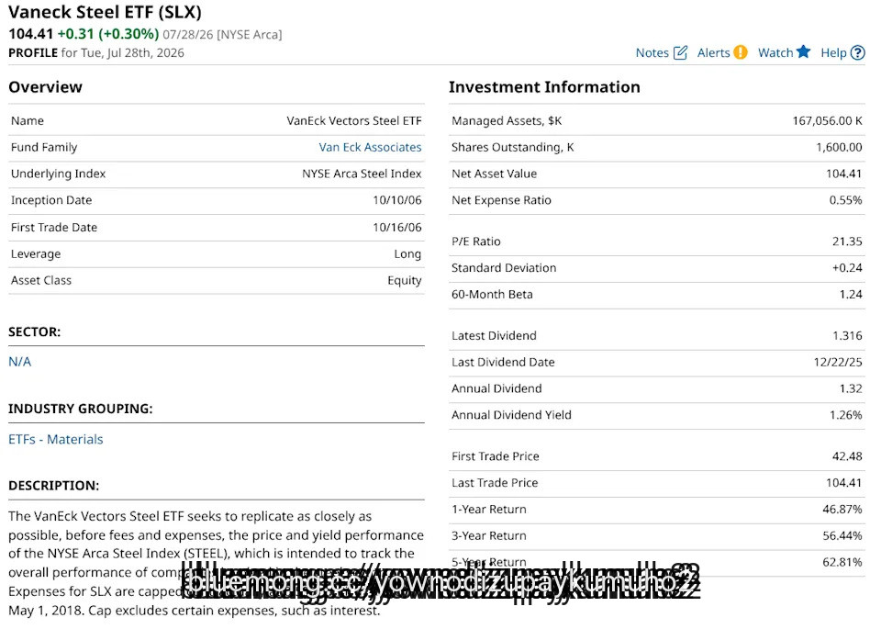Select the Watch text link
This screenshot has height=629, width=881.
pyautogui.click(x=775, y=53)
